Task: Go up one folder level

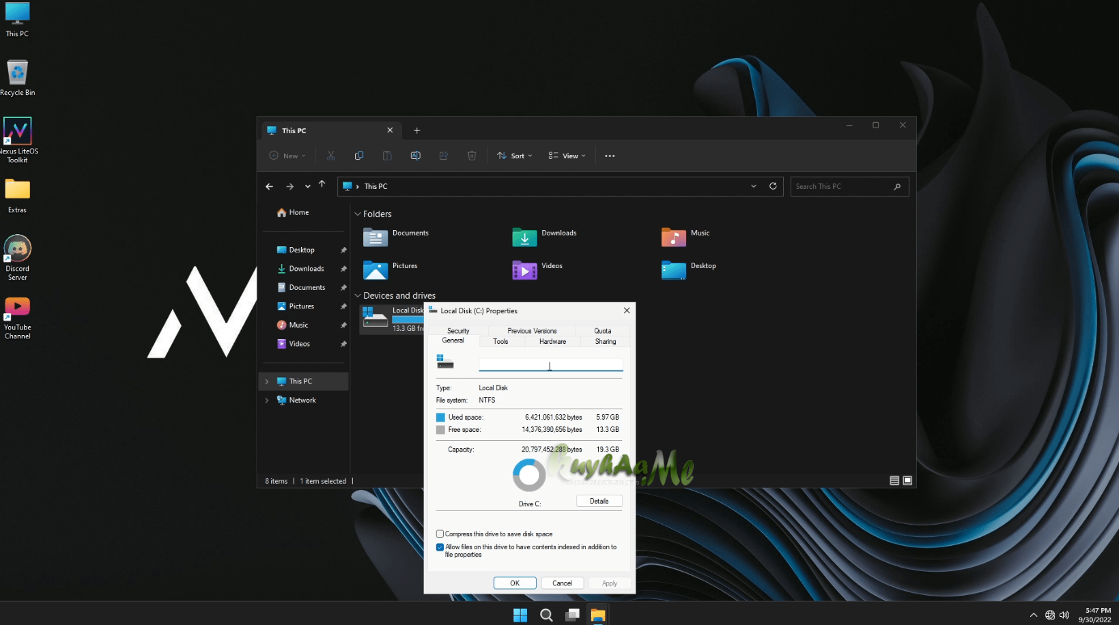Action: tap(322, 184)
